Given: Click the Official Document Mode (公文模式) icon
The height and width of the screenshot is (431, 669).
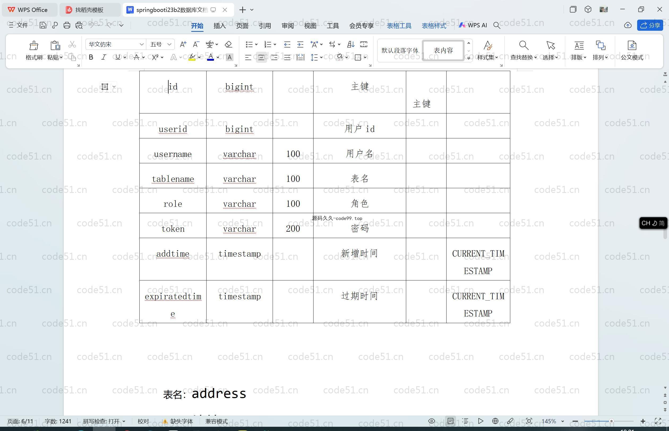Looking at the screenshot, I should 632,45.
